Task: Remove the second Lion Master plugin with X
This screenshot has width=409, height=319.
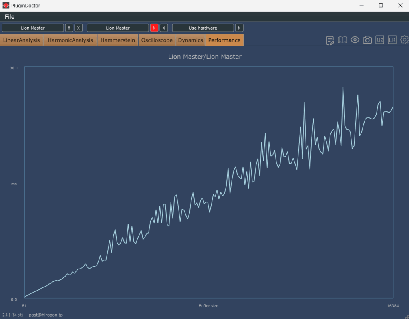Action: click(163, 28)
